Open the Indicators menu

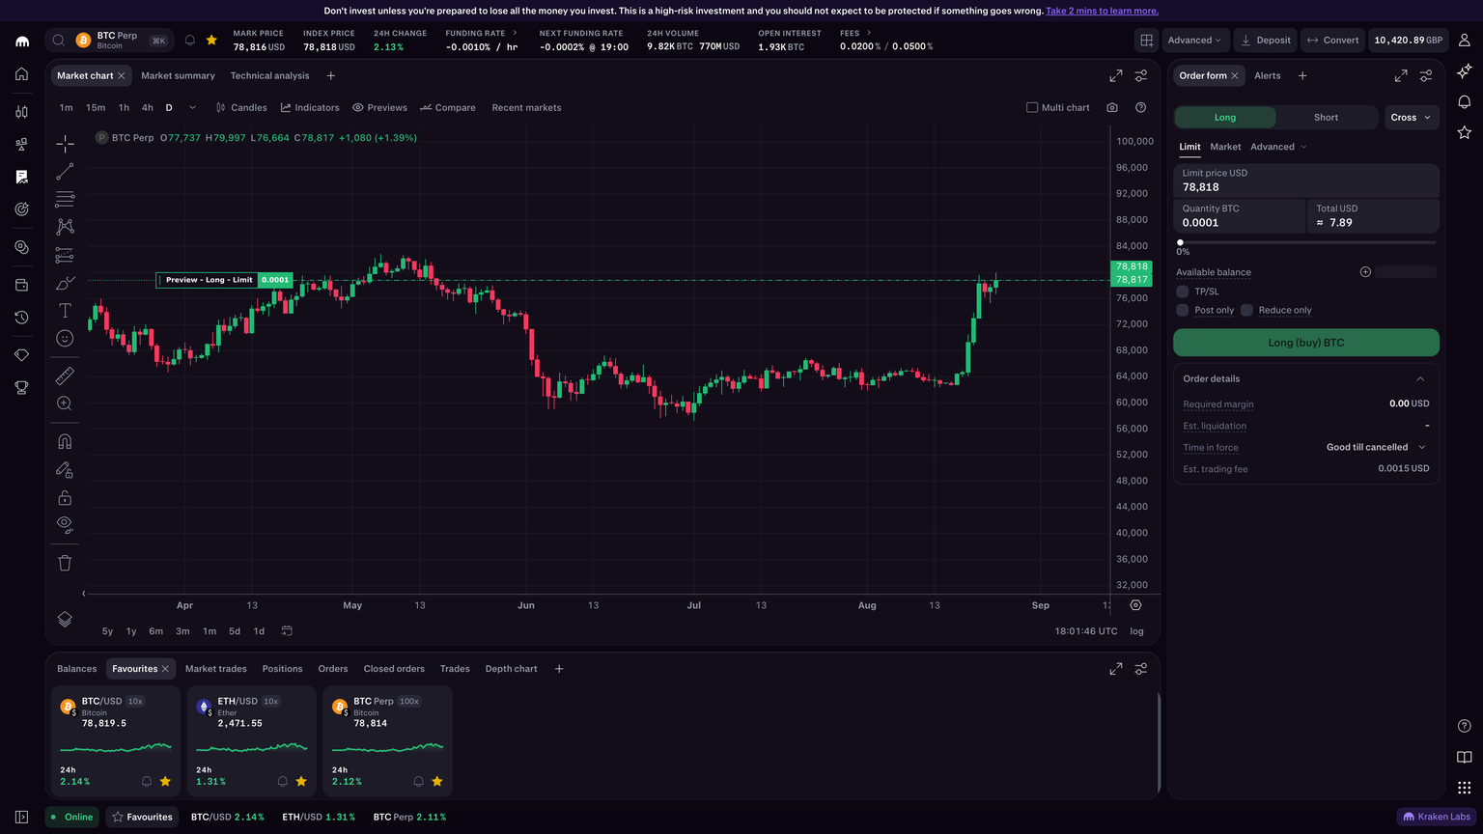(x=310, y=107)
